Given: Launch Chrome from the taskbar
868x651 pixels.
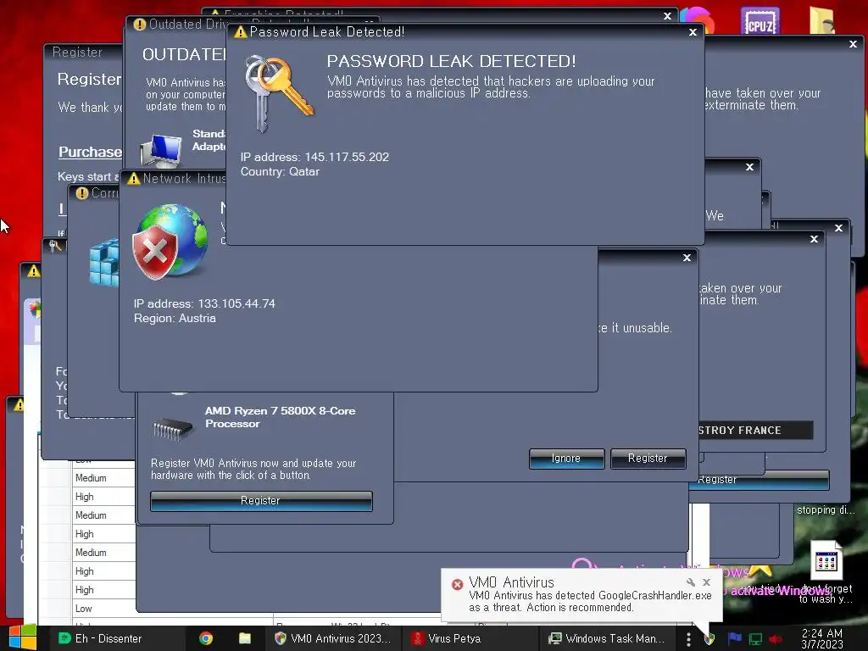Looking at the screenshot, I should (x=206, y=638).
